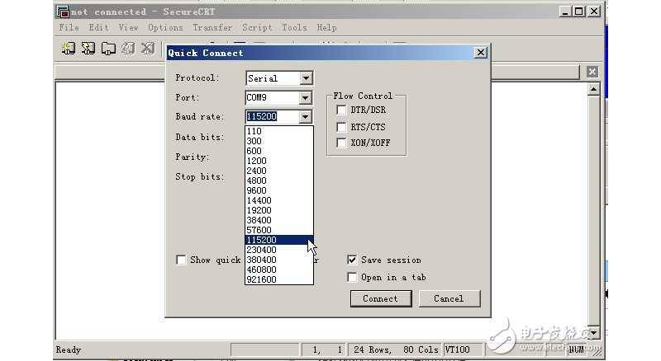Click the Data bits label
Viewport: 661px width, 361px height.
tap(200, 137)
